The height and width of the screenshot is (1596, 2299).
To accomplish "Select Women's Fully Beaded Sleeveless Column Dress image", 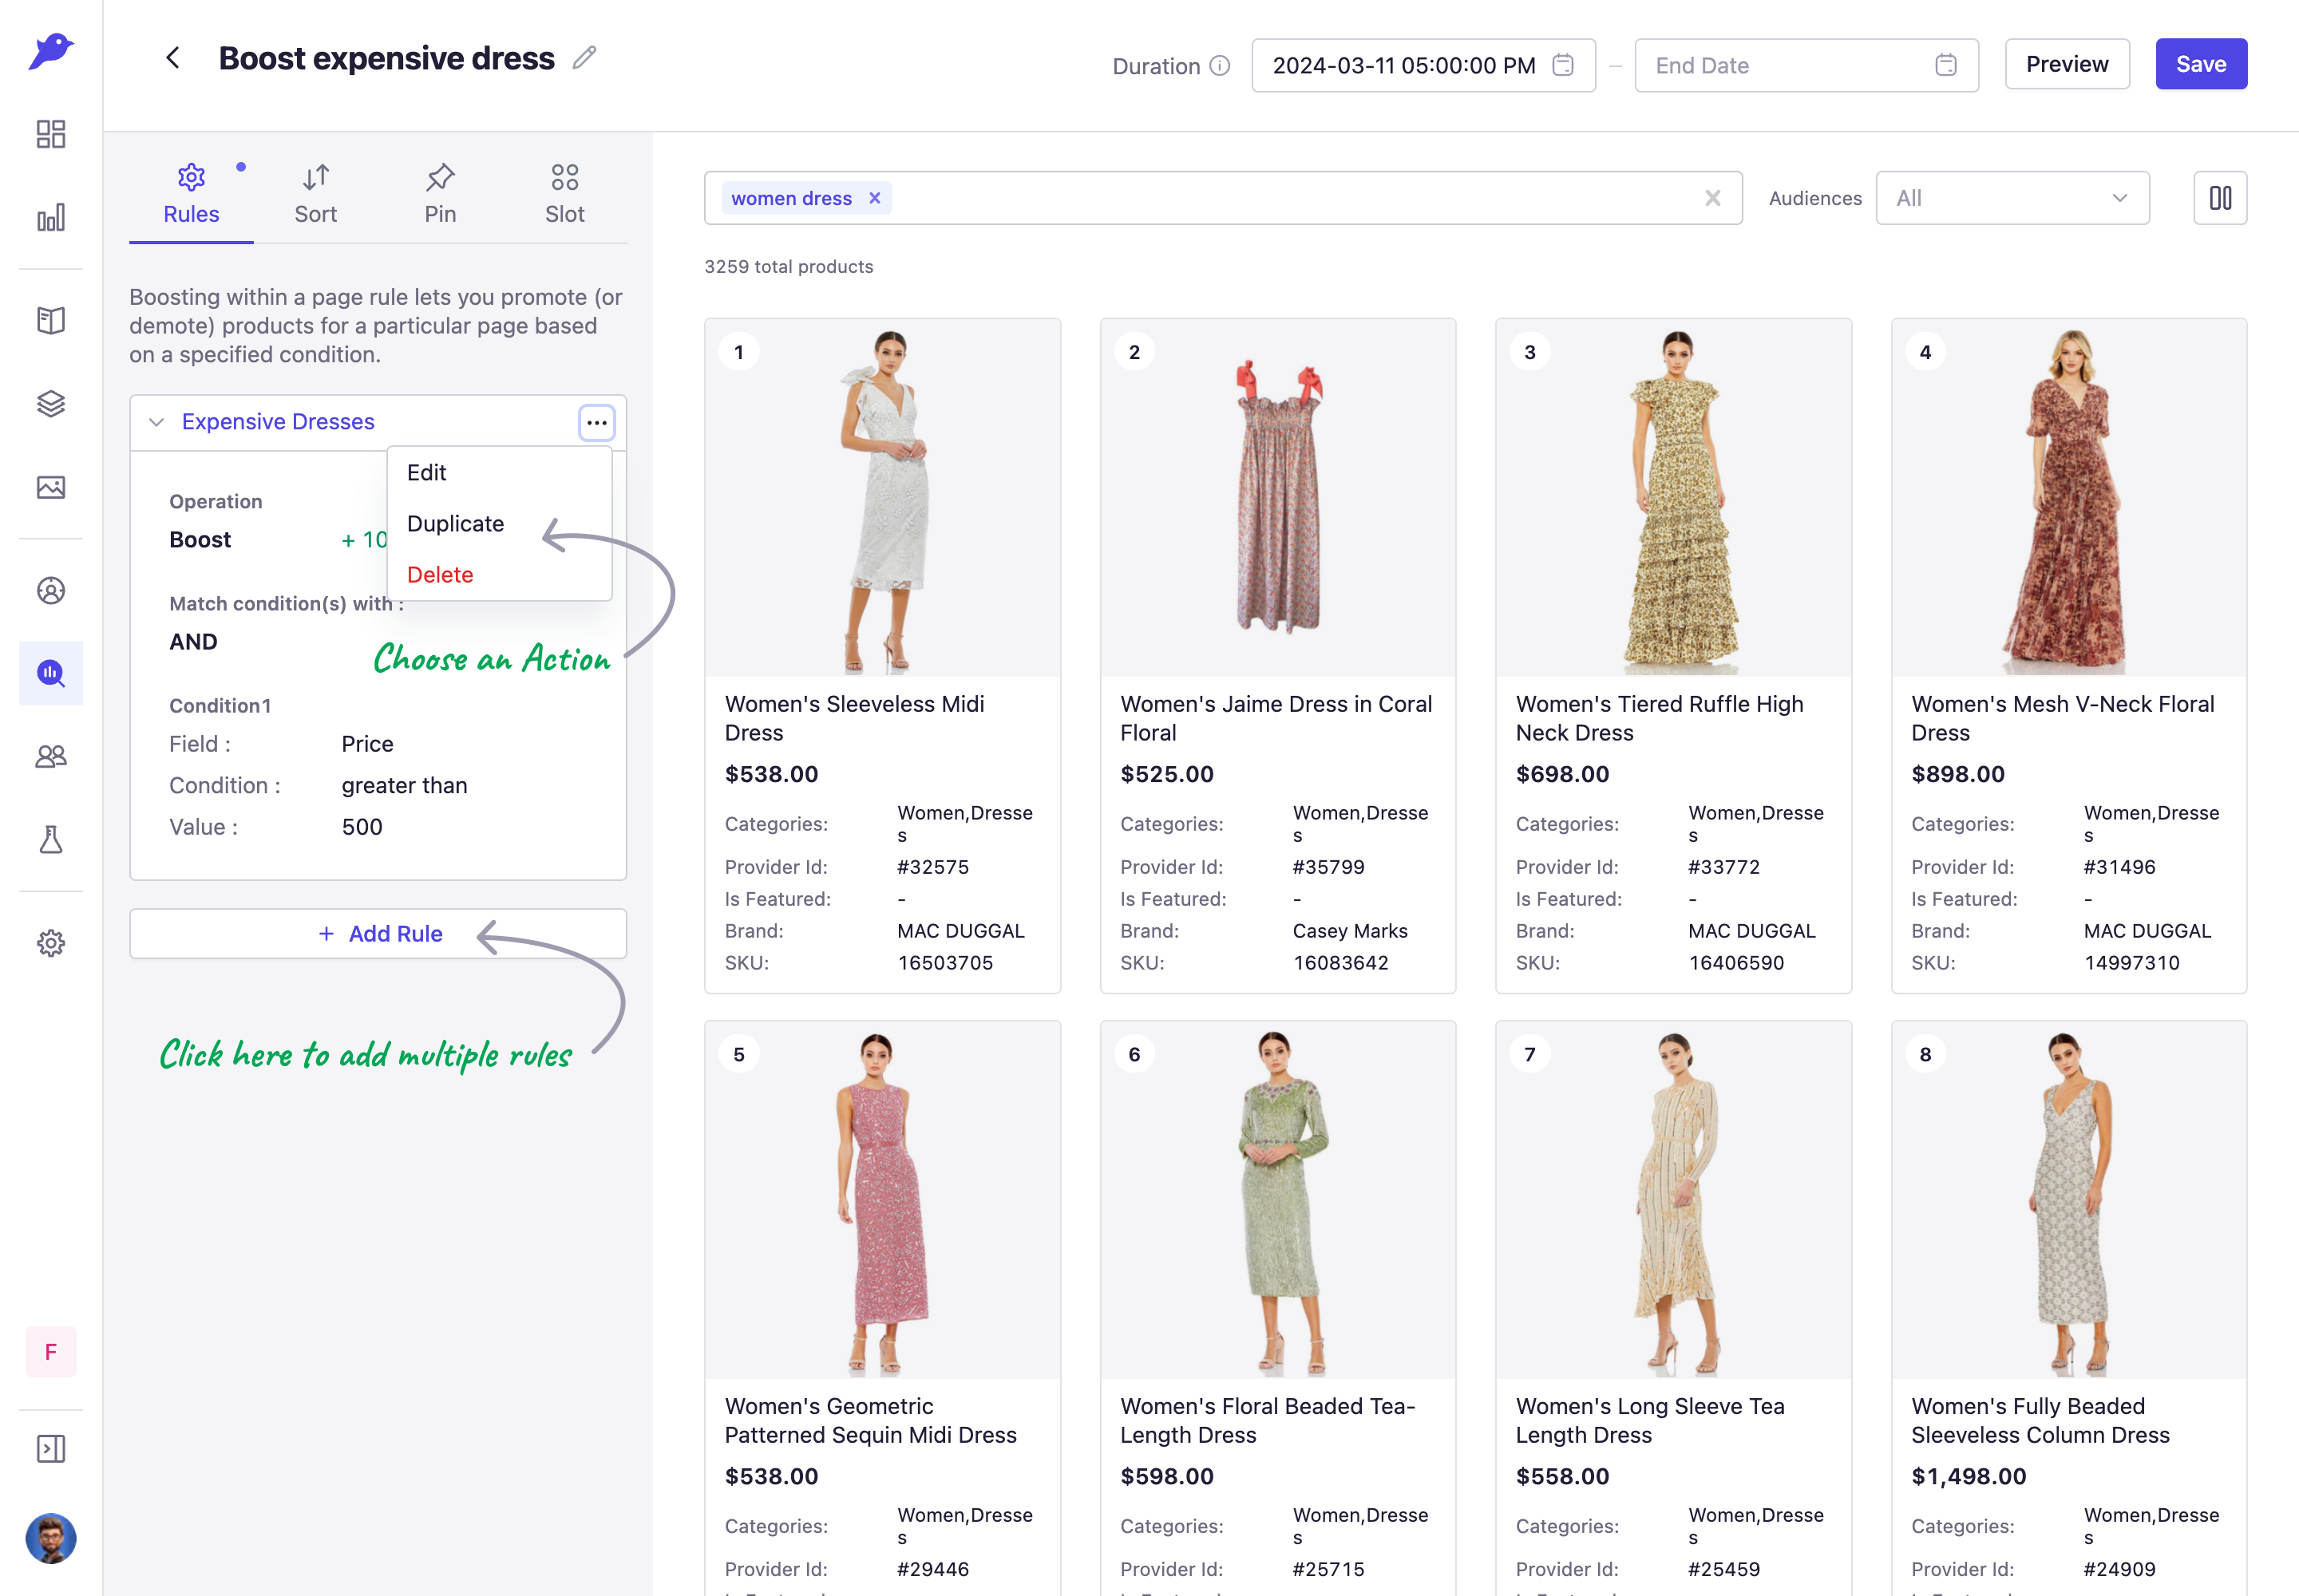I will click(2069, 1200).
